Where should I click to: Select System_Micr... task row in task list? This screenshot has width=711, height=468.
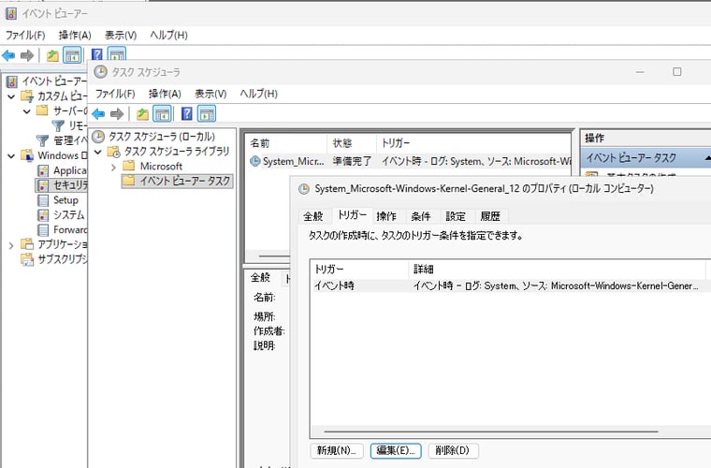(408, 161)
